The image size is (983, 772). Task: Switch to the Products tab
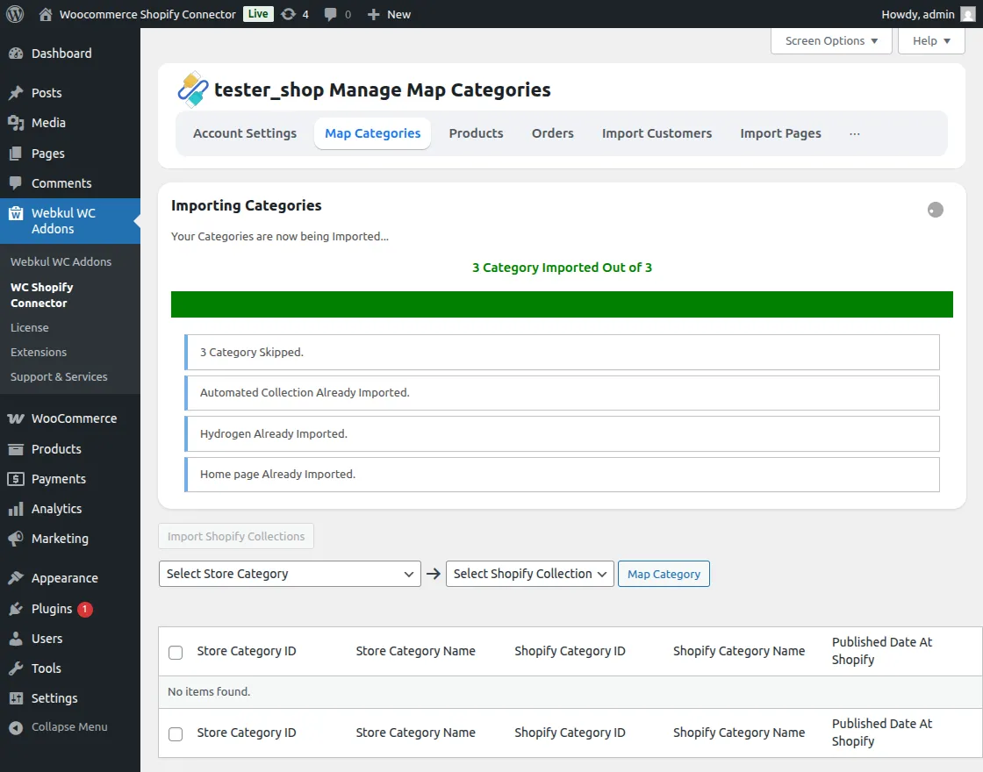pos(476,133)
